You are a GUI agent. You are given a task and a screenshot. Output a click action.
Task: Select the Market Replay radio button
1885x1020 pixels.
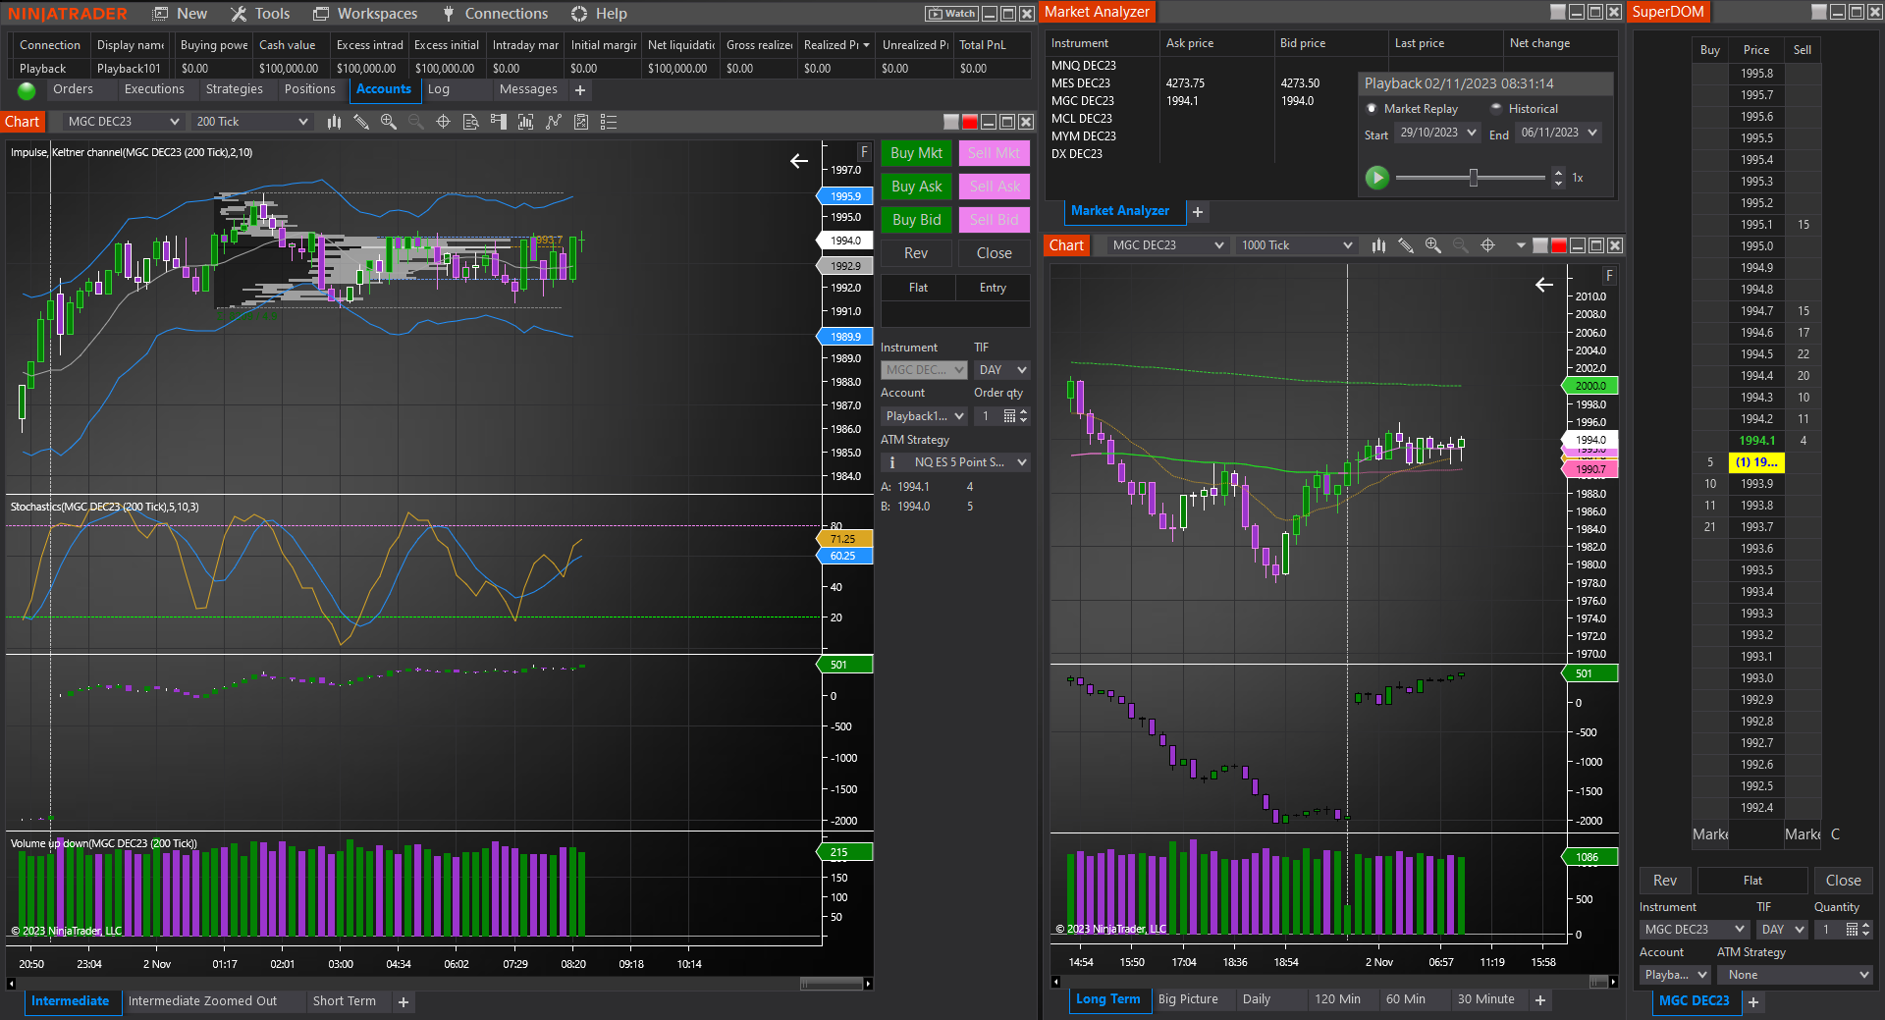click(x=1373, y=109)
